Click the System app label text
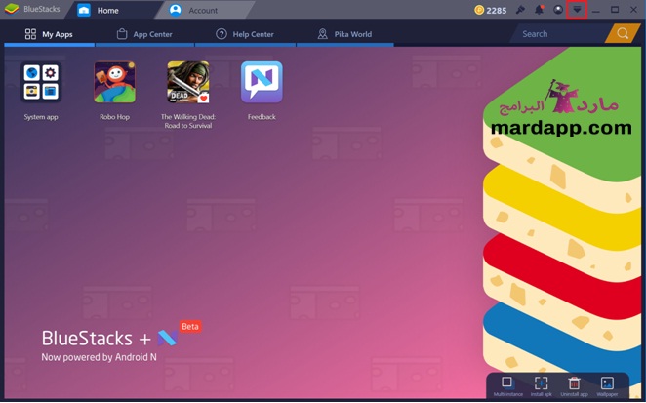646x403 pixels. click(x=41, y=117)
